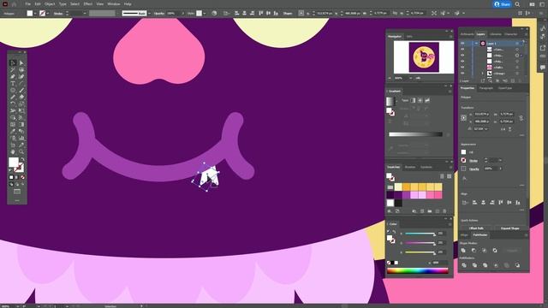Switch to the Paragraph tab
Viewport: 548px width, 308px height.
point(486,88)
